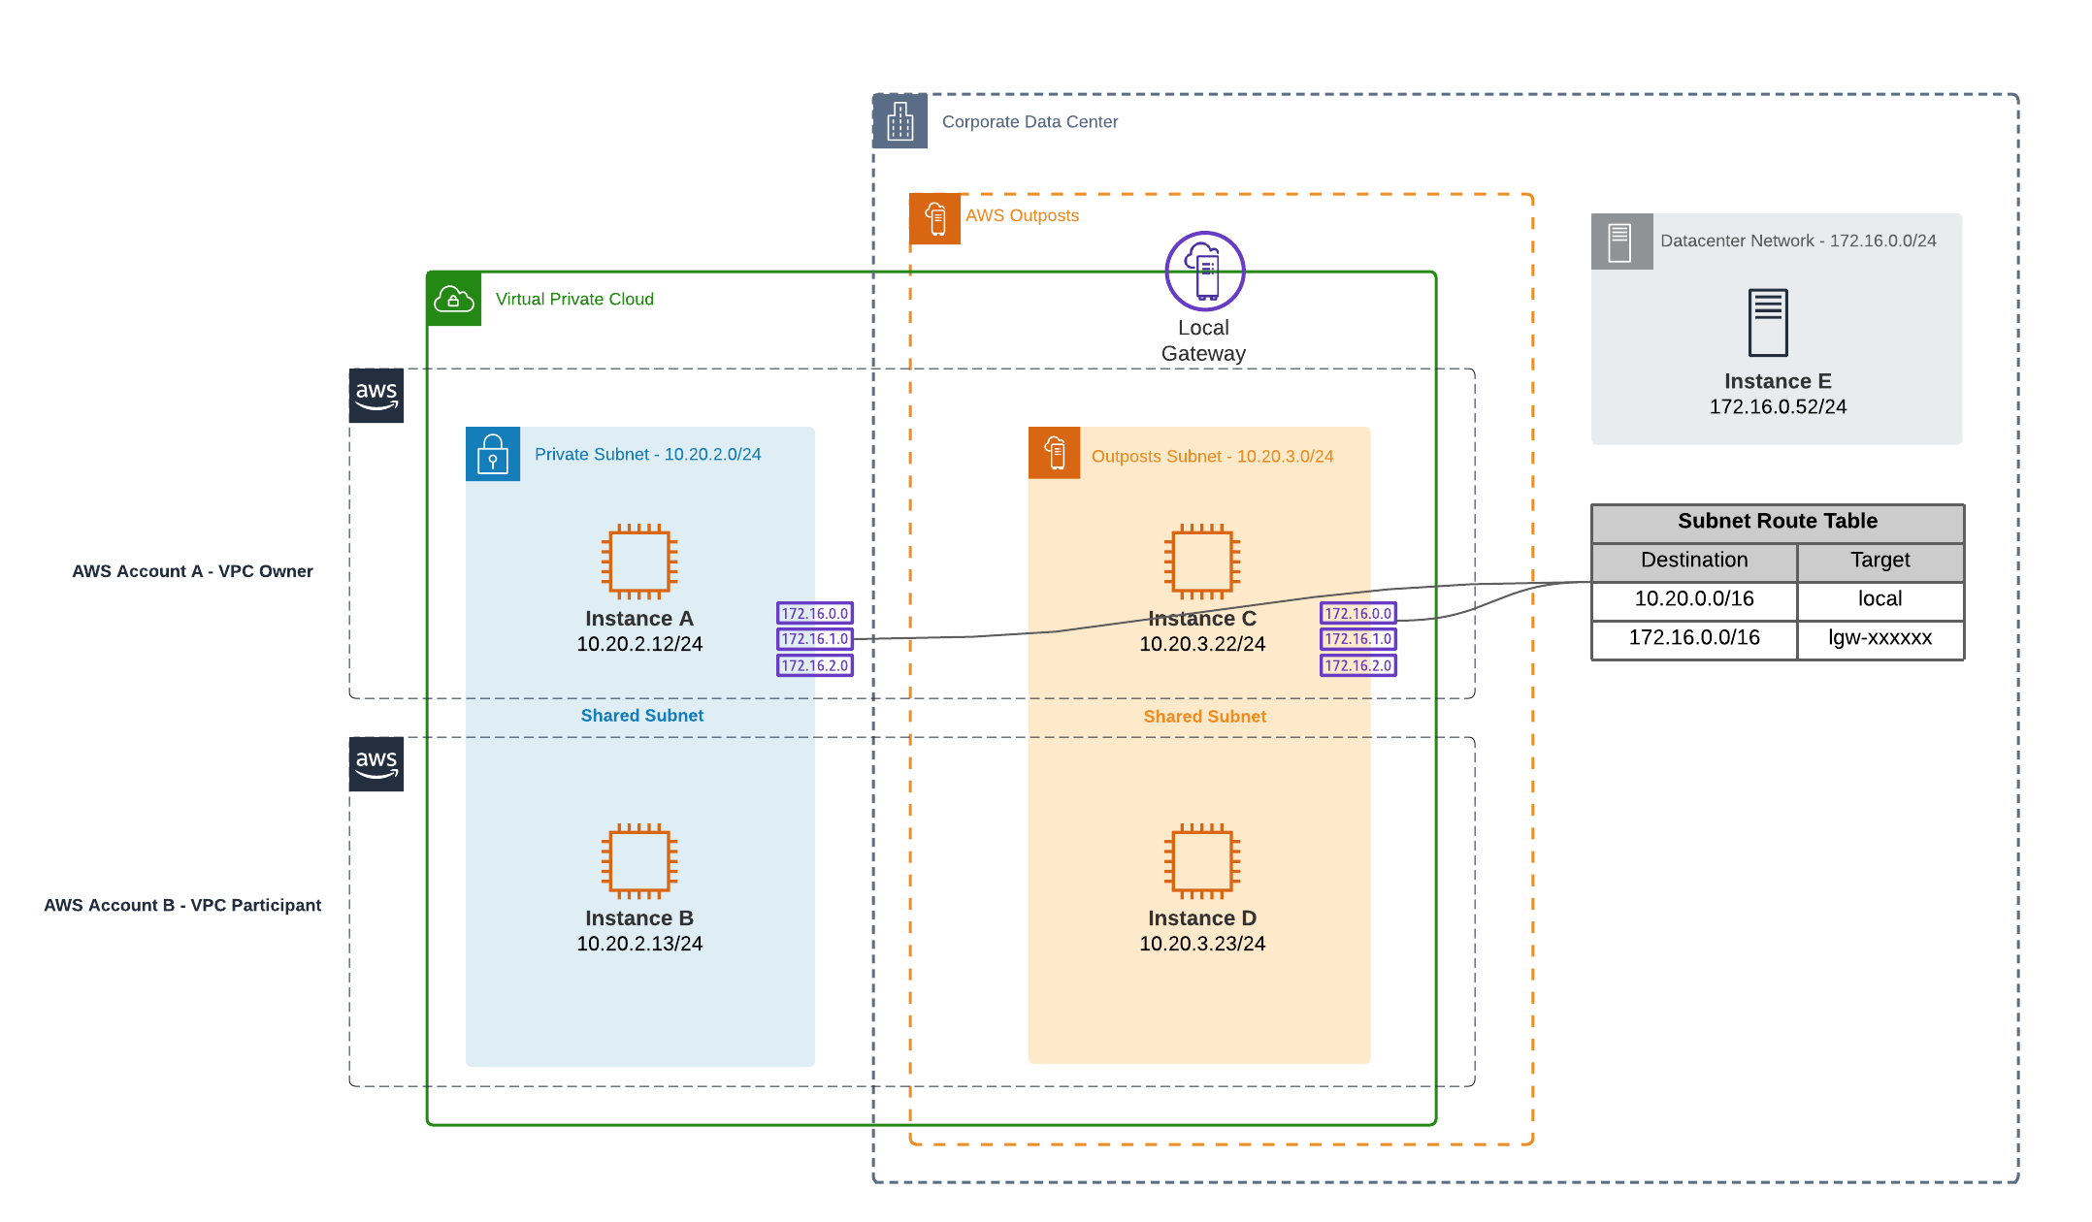The image size is (2092, 1222).
Task: Click the 172.16.1.0 tag beside Instance C
Action: [1358, 639]
